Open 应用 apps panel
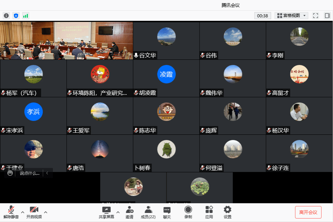Viewport: 333px width, 222px height. (209, 212)
